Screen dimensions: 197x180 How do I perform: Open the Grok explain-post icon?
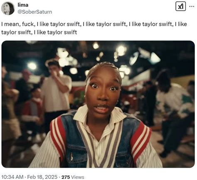[x=180, y=6]
